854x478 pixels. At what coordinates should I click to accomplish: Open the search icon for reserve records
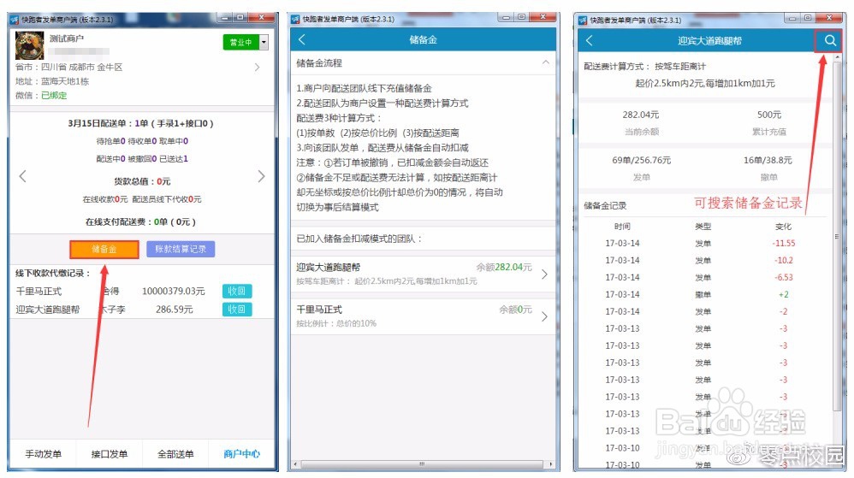click(x=829, y=40)
